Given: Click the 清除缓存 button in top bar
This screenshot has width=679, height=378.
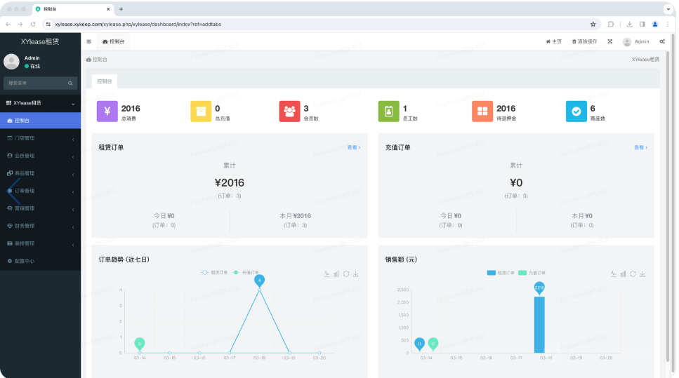Looking at the screenshot, I should [584, 41].
